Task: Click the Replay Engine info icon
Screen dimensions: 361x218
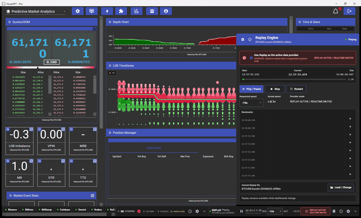Action: coord(250,40)
